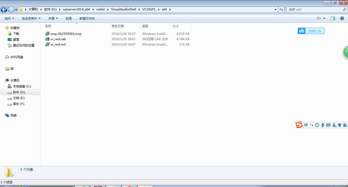Toggle Chinese/English with the 中 icon
The image size is (348, 187).
(x=306, y=125)
